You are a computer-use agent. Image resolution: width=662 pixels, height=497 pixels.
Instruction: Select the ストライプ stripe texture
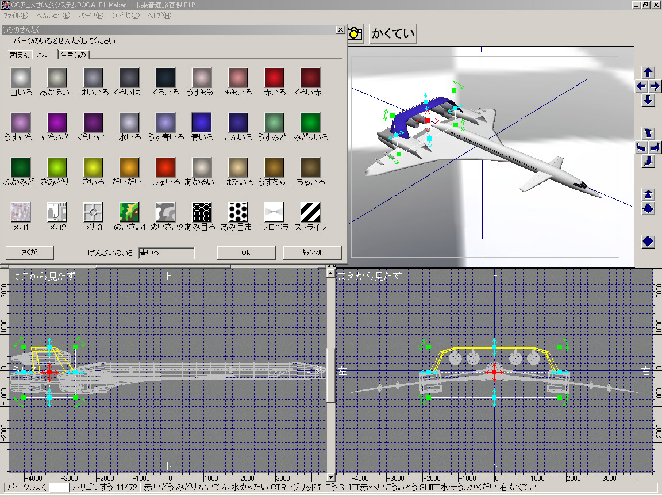click(310, 212)
